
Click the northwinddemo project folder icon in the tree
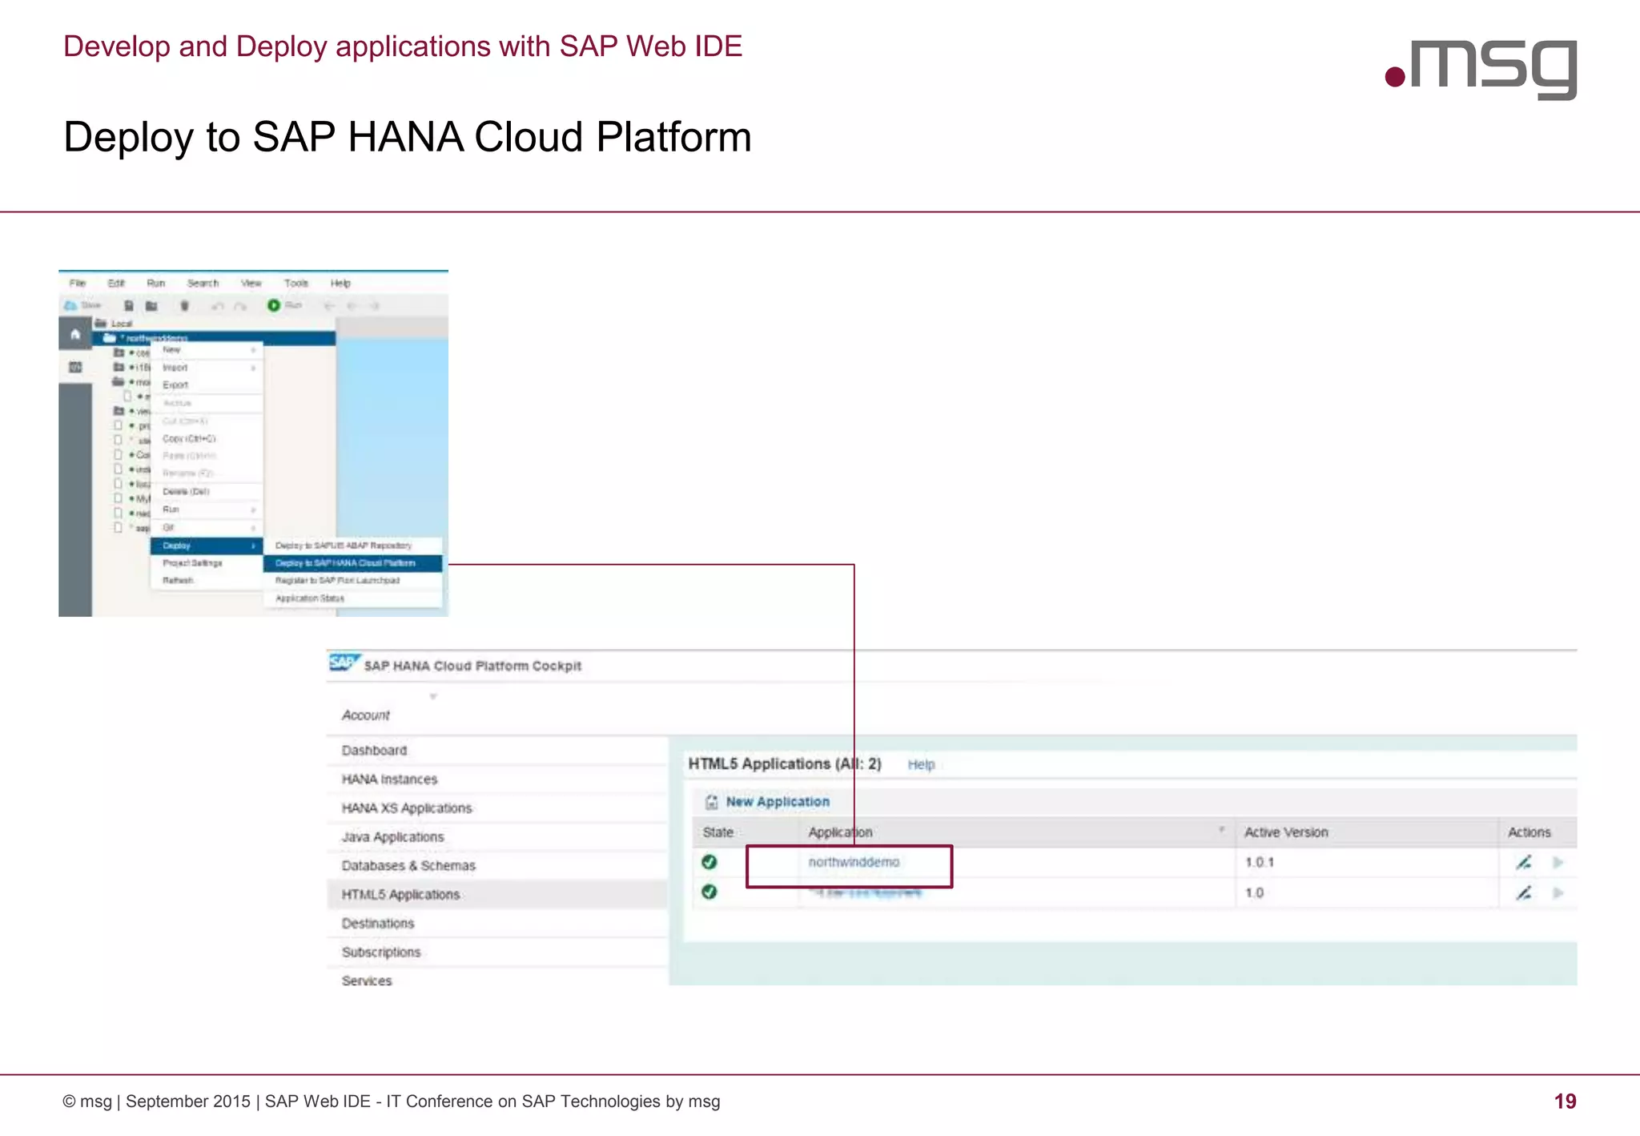coord(110,338)
